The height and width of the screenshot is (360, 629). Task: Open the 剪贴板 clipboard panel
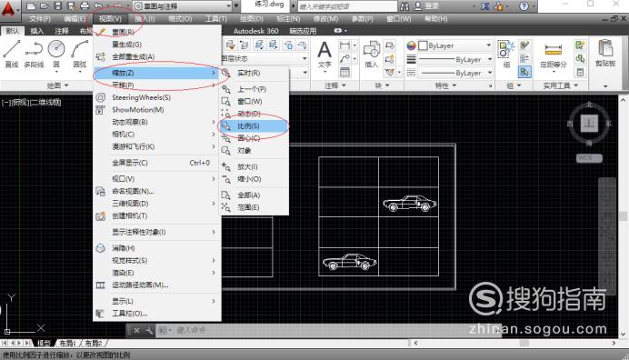pos(605,54)
